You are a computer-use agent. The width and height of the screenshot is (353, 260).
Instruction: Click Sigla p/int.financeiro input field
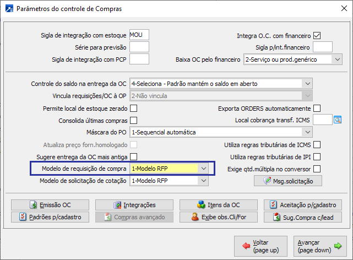[x=323, y=47]
